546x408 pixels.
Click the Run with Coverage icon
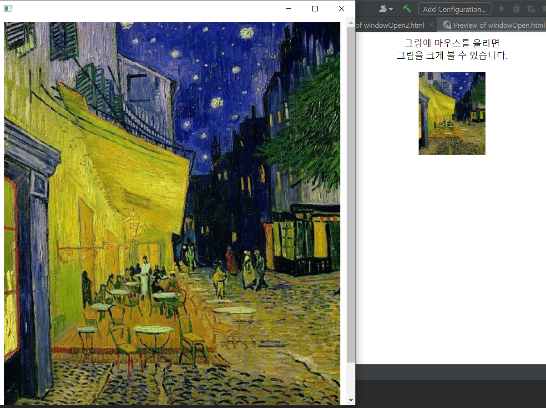[531, 9]
